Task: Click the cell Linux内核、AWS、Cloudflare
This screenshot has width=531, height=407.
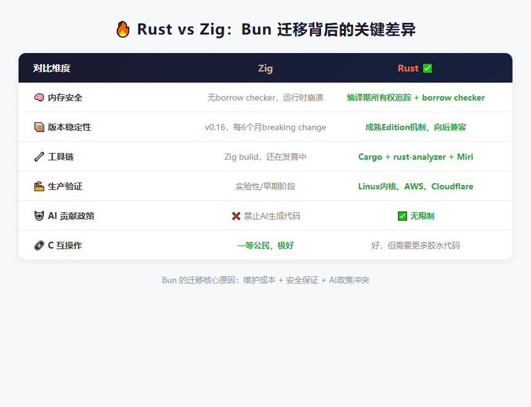Action: (416, 186)
